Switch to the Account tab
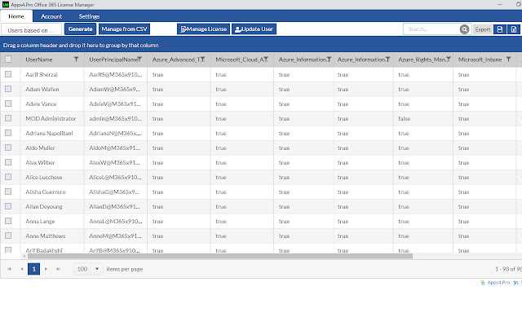 (x=51, y=16)
